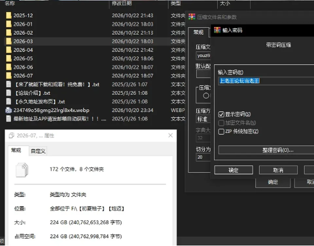Click the 切分为 volume size field showing 20
The image size is (314, 246).
pos(203,157)
